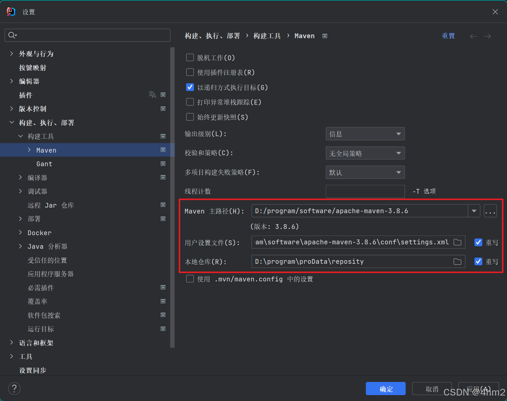Click 重置 link to reset changes

(x=448, y=36)
